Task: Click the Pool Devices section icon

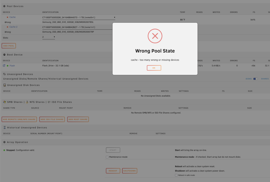Action: click(4, 6)
